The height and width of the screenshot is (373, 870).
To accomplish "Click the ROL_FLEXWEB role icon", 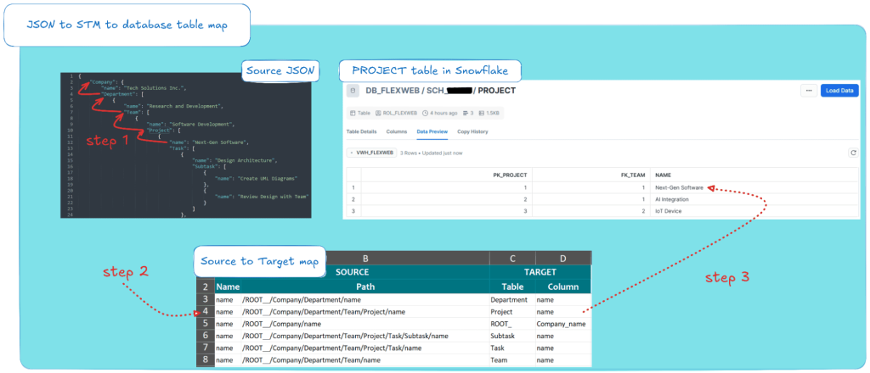I will tap(378, 113).
